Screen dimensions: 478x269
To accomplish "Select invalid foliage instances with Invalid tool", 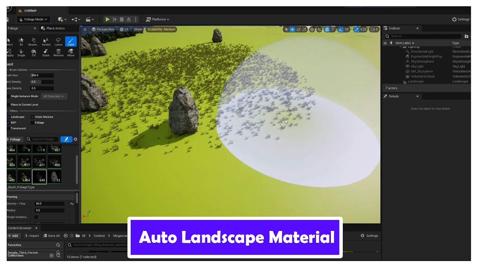I will (x=46, y=41).
